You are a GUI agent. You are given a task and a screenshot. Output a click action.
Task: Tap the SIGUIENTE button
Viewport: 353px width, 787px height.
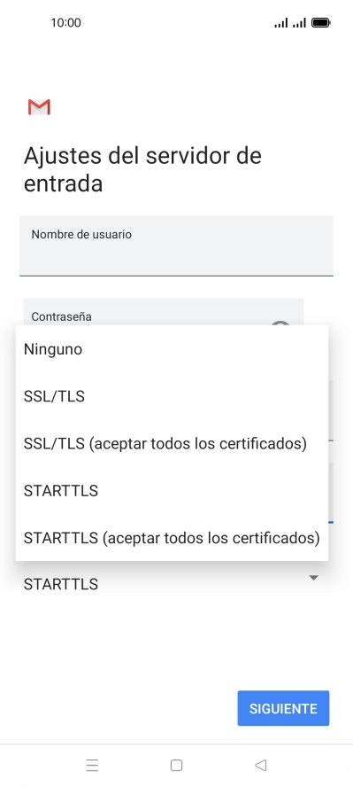point(283,708)
